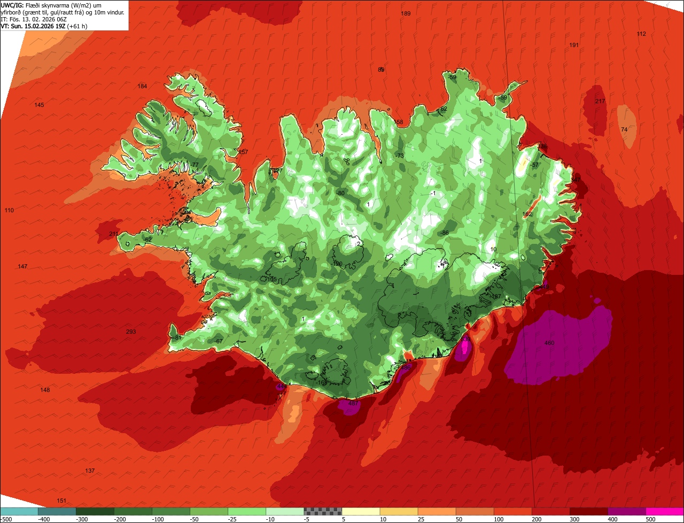Select the value 184 north of the Westfjords
This screenshot has height=523, width=684.
pyautogui.click(x=142, y=86)
